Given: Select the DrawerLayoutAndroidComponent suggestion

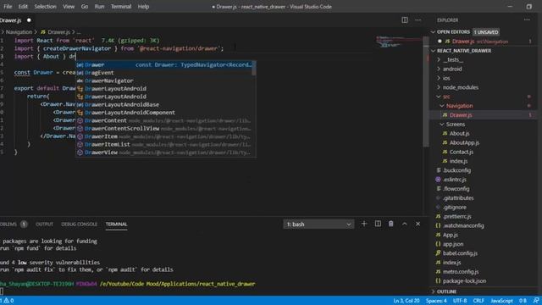Looking at the screenshot, I should [166, 113].
